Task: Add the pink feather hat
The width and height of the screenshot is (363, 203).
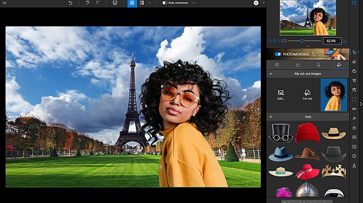Action: point(284,192)
